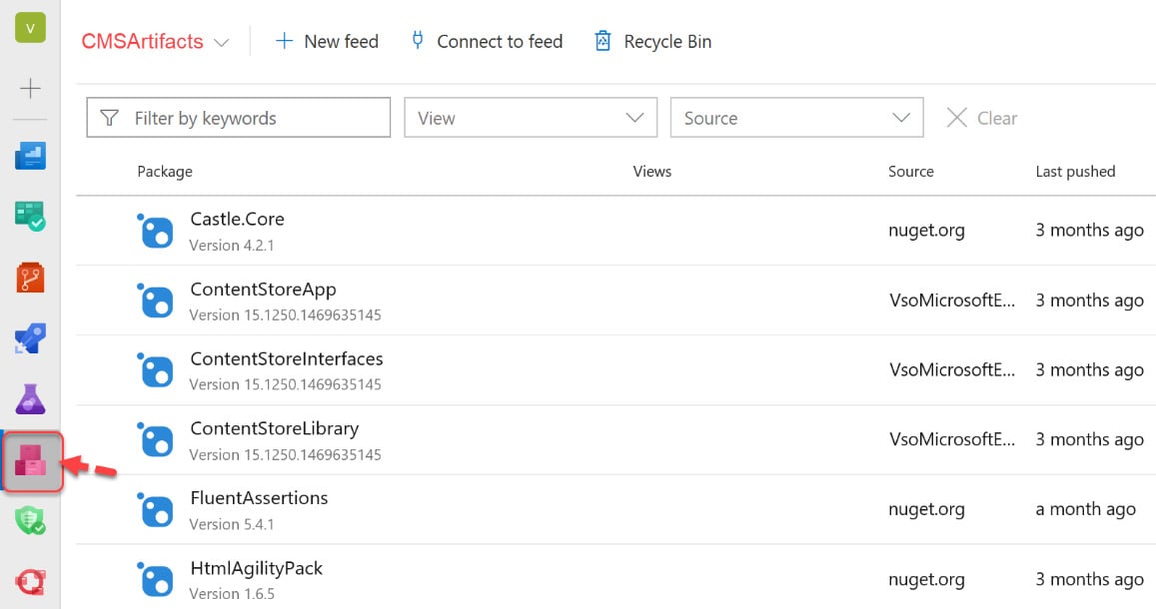The image size is (1156, 609).
Task: Click the Castle.Core package icon
Action: [155, 232]
